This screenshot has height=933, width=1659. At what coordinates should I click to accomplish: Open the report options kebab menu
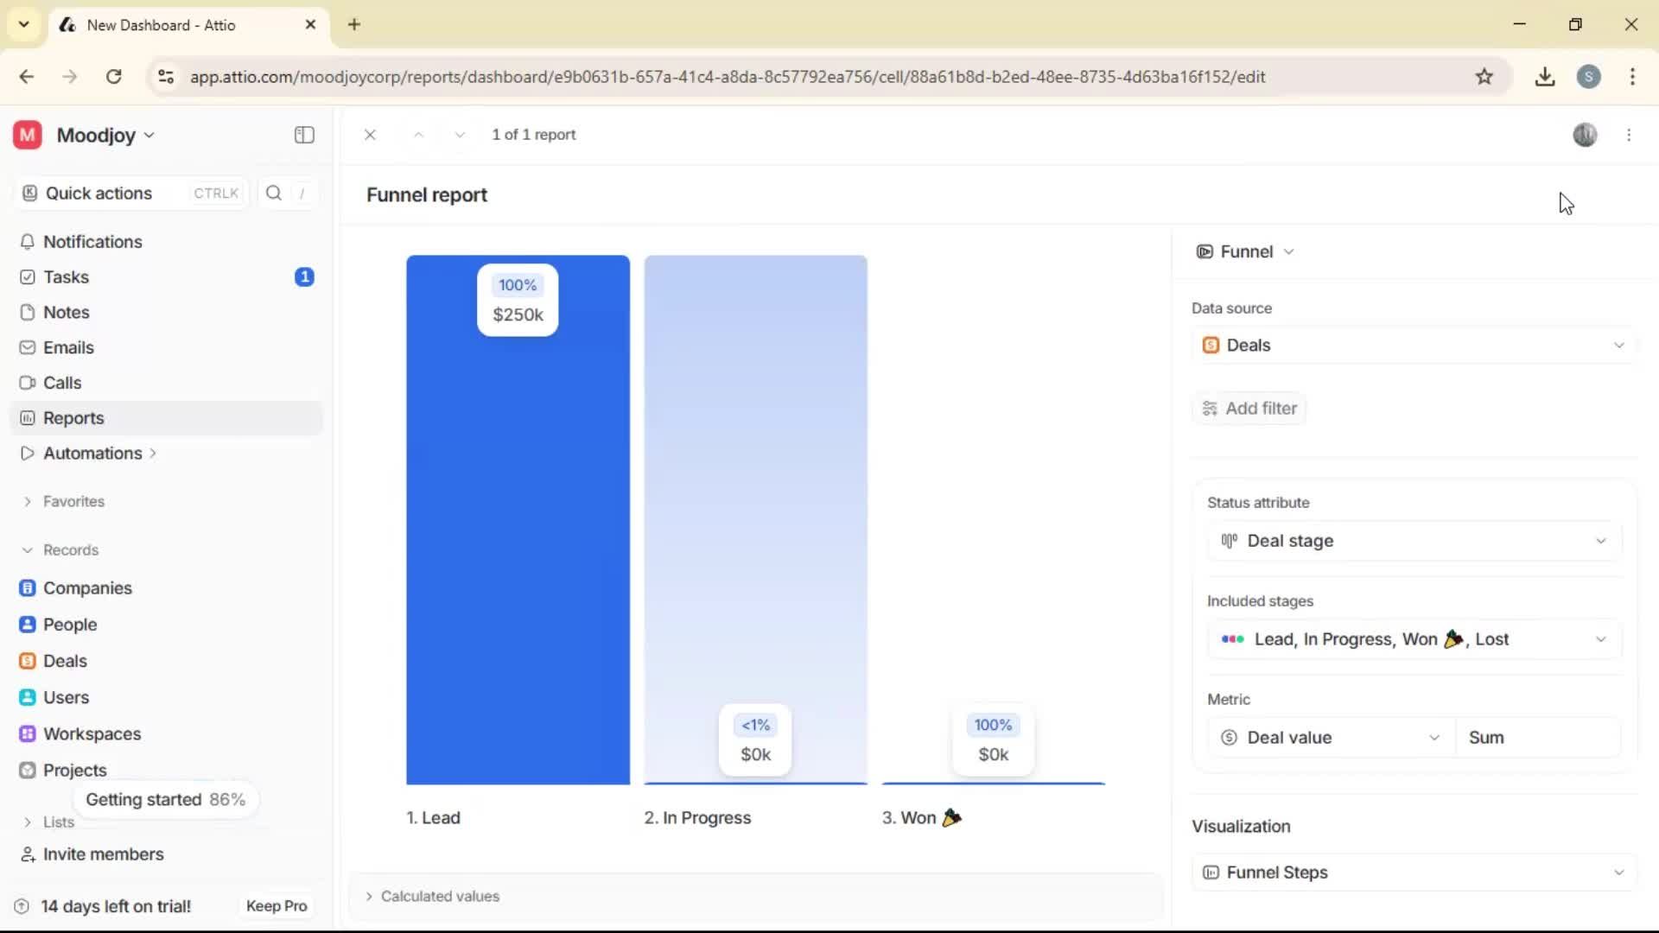(x=1630, y=135)
